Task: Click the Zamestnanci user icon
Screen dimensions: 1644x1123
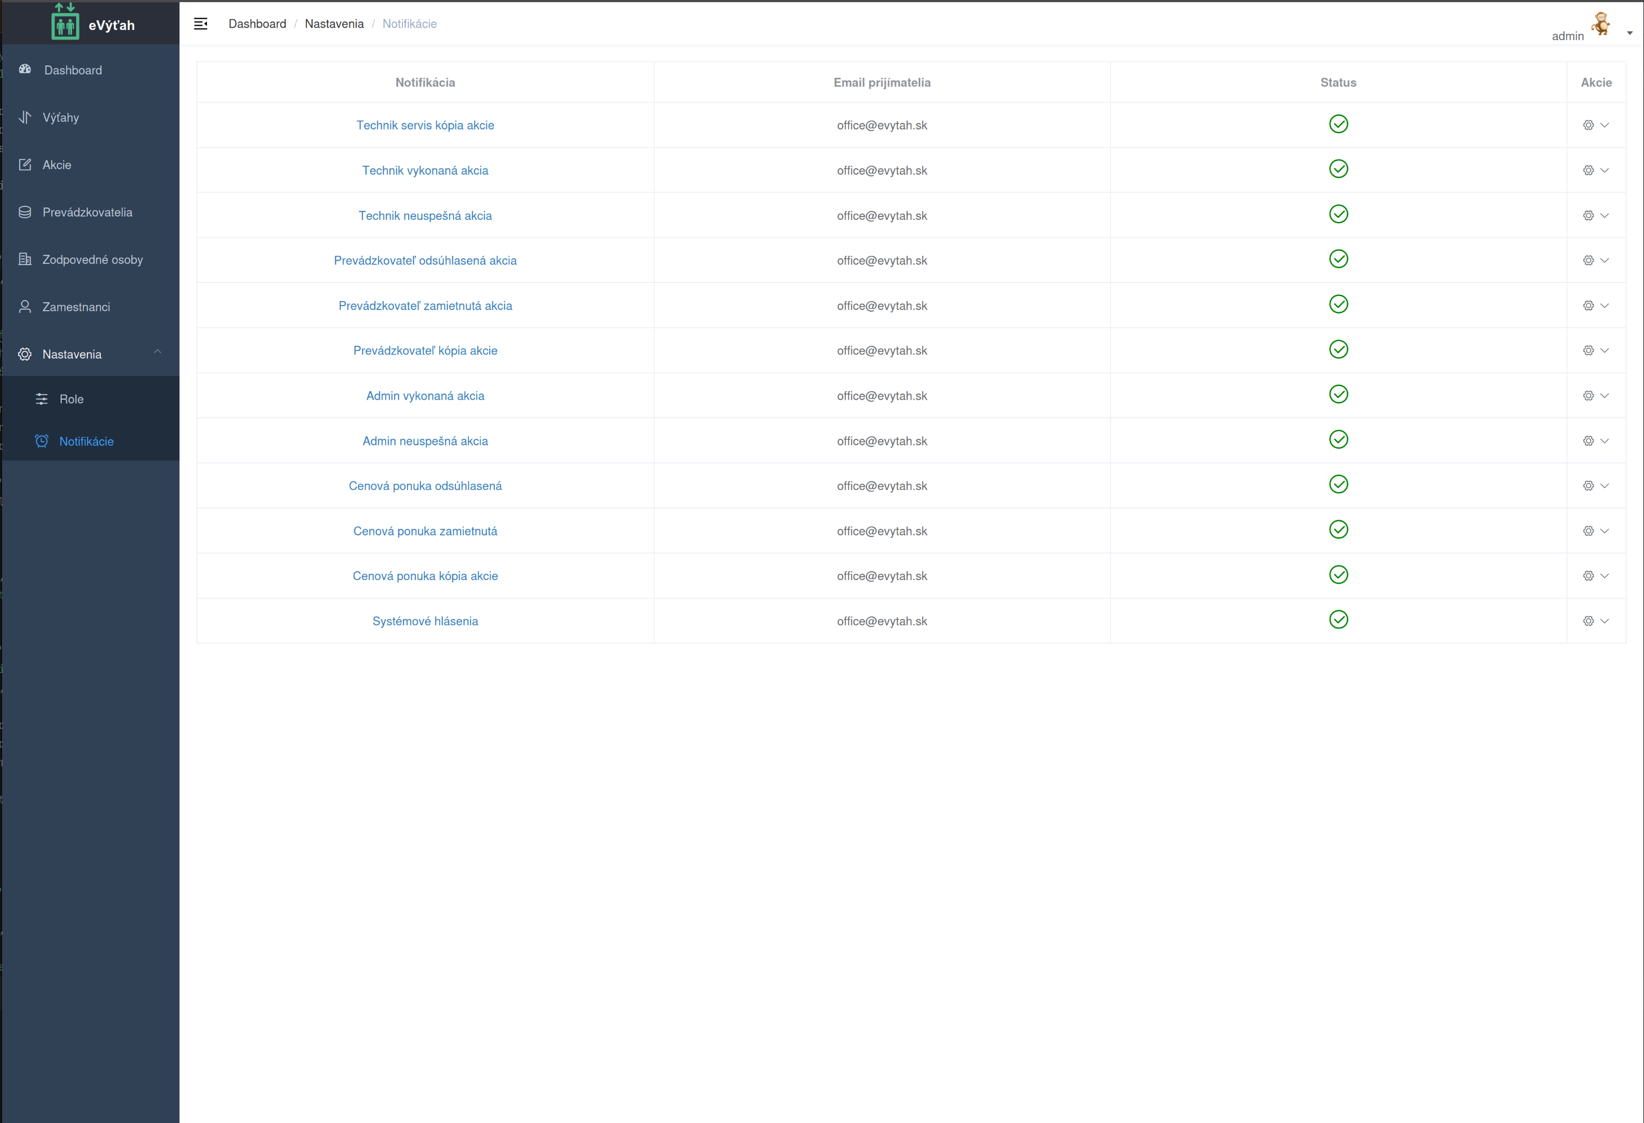Action: [x=25, y=307]
